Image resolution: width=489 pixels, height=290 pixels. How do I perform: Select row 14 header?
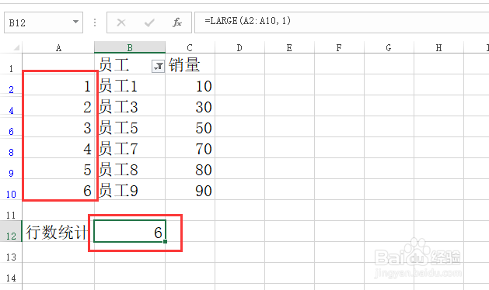(x=11, y=273)
